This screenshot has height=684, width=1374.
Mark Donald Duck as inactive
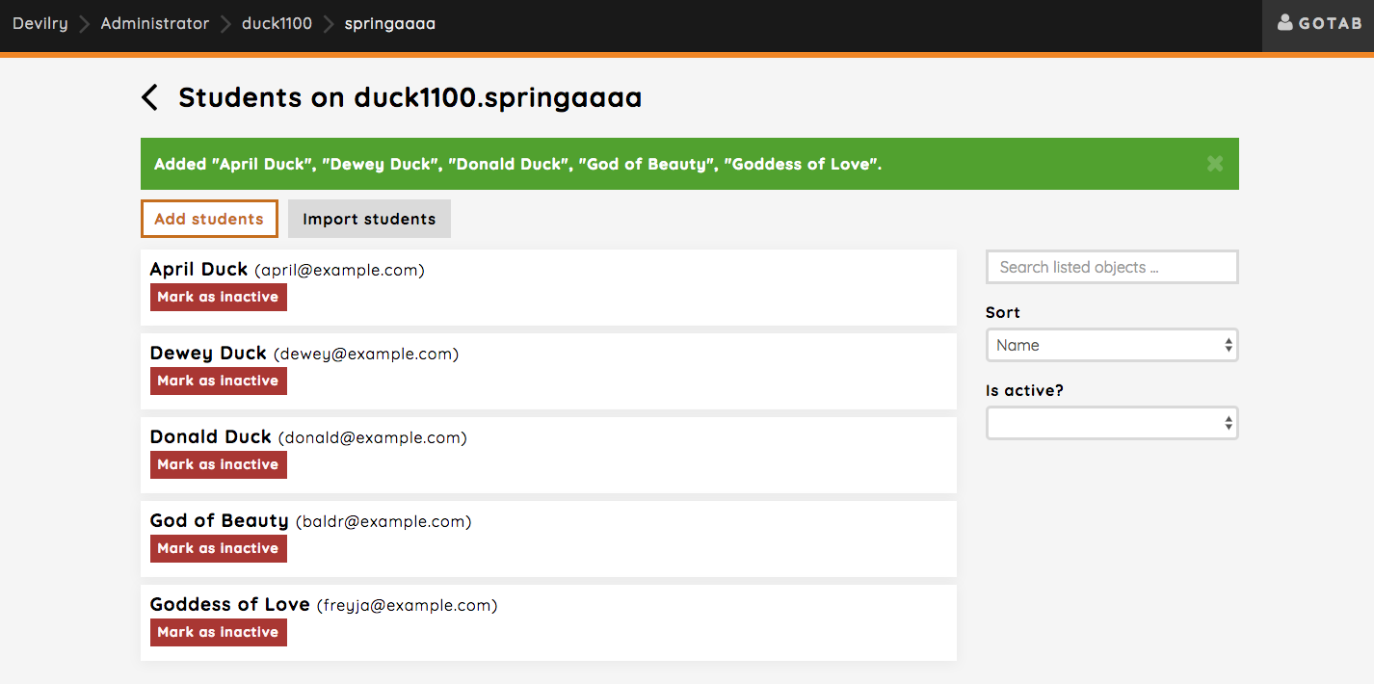[x=219, y=464]
